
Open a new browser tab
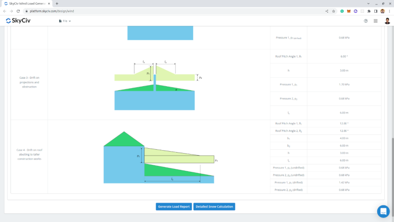tap(57, 3)
